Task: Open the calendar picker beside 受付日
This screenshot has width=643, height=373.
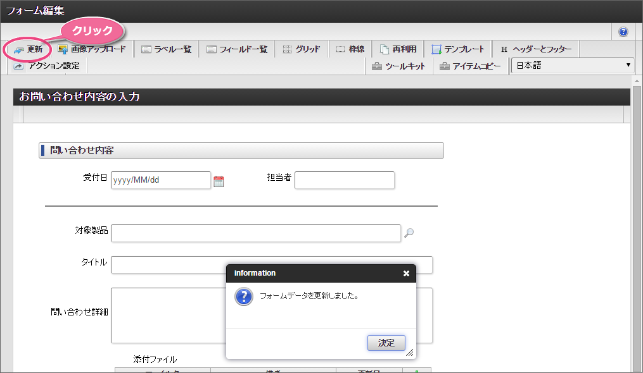Action: [x=219, y=181]
